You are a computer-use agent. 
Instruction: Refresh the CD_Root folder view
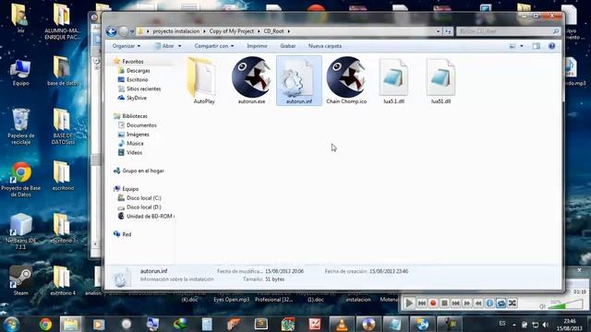tap(448, 31)
